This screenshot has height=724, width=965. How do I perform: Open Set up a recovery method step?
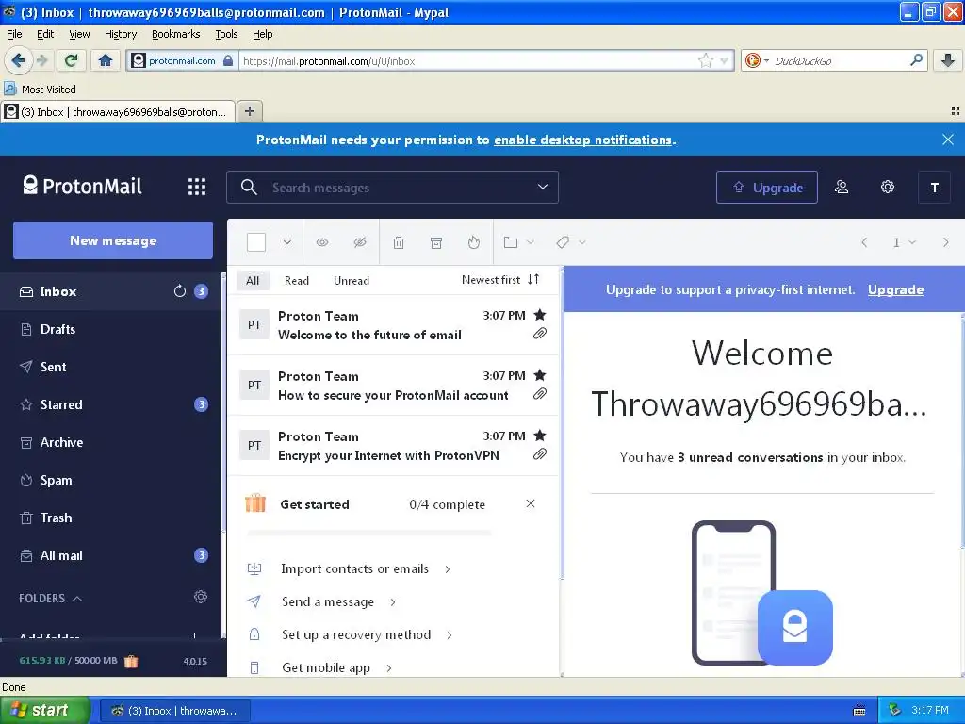coord(351,634)
